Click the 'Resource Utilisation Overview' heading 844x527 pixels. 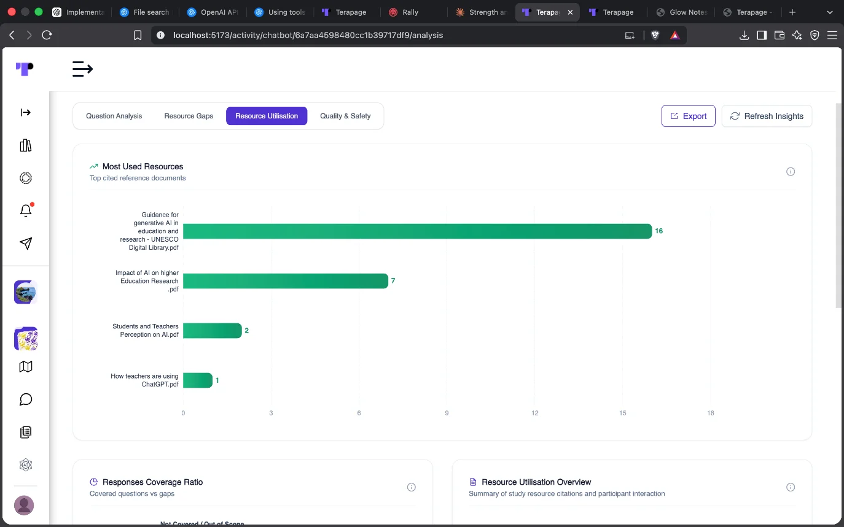coord(536,482)
